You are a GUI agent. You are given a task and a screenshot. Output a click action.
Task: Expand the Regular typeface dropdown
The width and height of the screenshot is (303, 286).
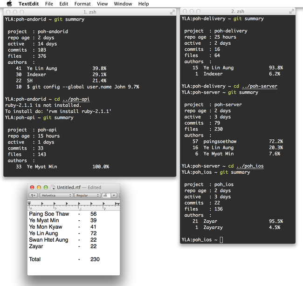tap(88, 196)
